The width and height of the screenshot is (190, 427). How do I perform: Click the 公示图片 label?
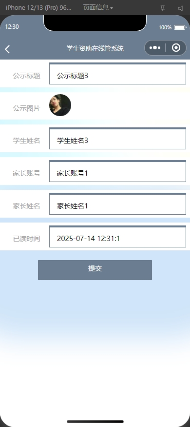point(27,108)
